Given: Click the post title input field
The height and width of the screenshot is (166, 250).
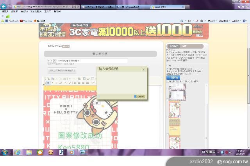Looking at the screenshot, I should point(92,61).
